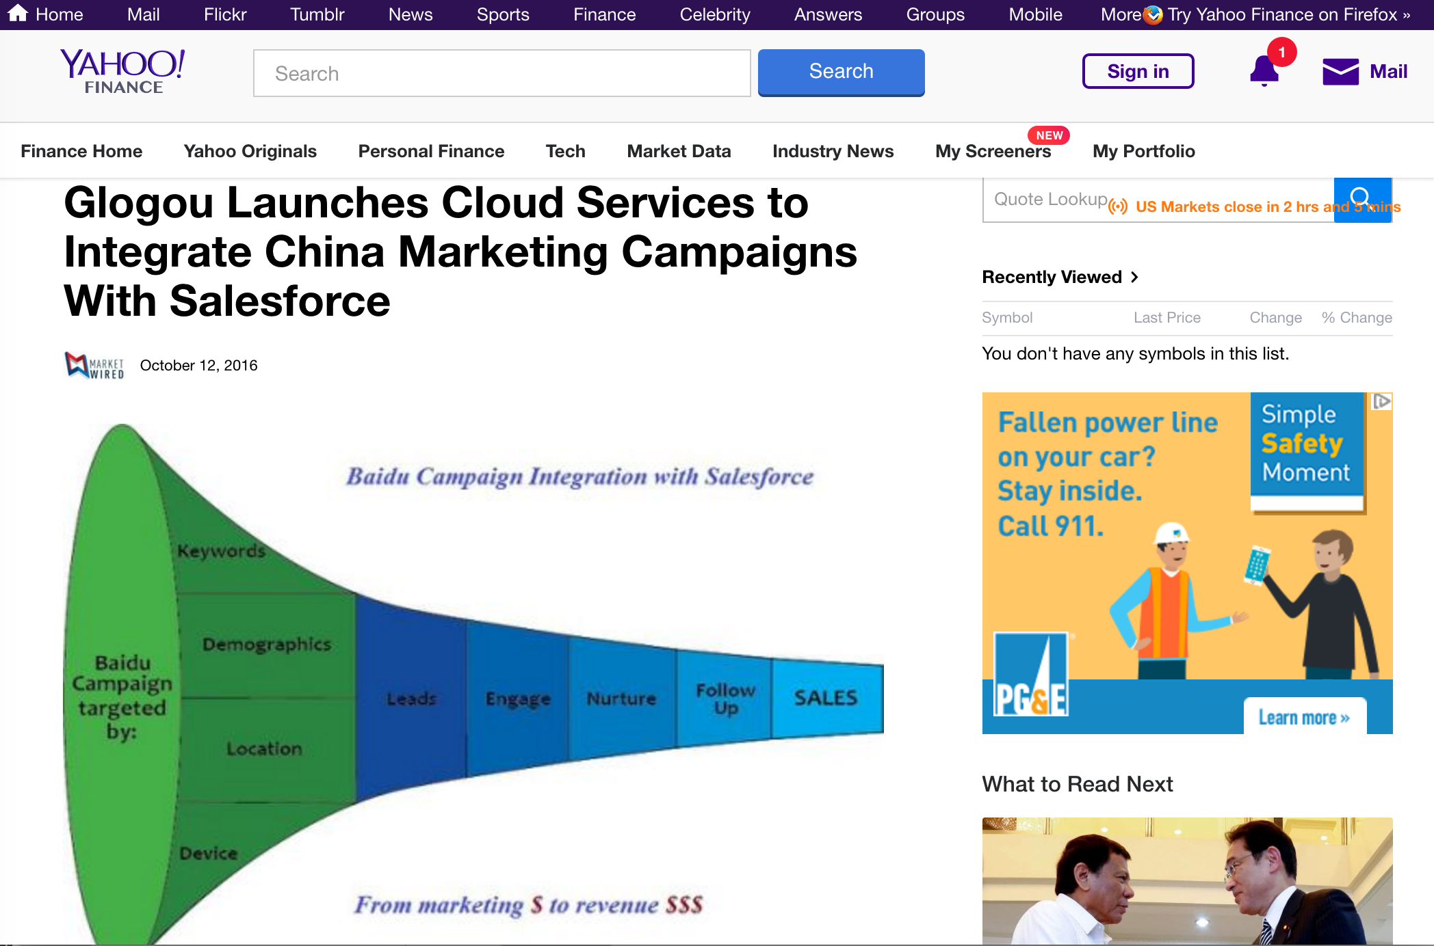Open the More dropdown in top bar
The width and height of the screenshot is (1434, 946).
[1121, 14]
